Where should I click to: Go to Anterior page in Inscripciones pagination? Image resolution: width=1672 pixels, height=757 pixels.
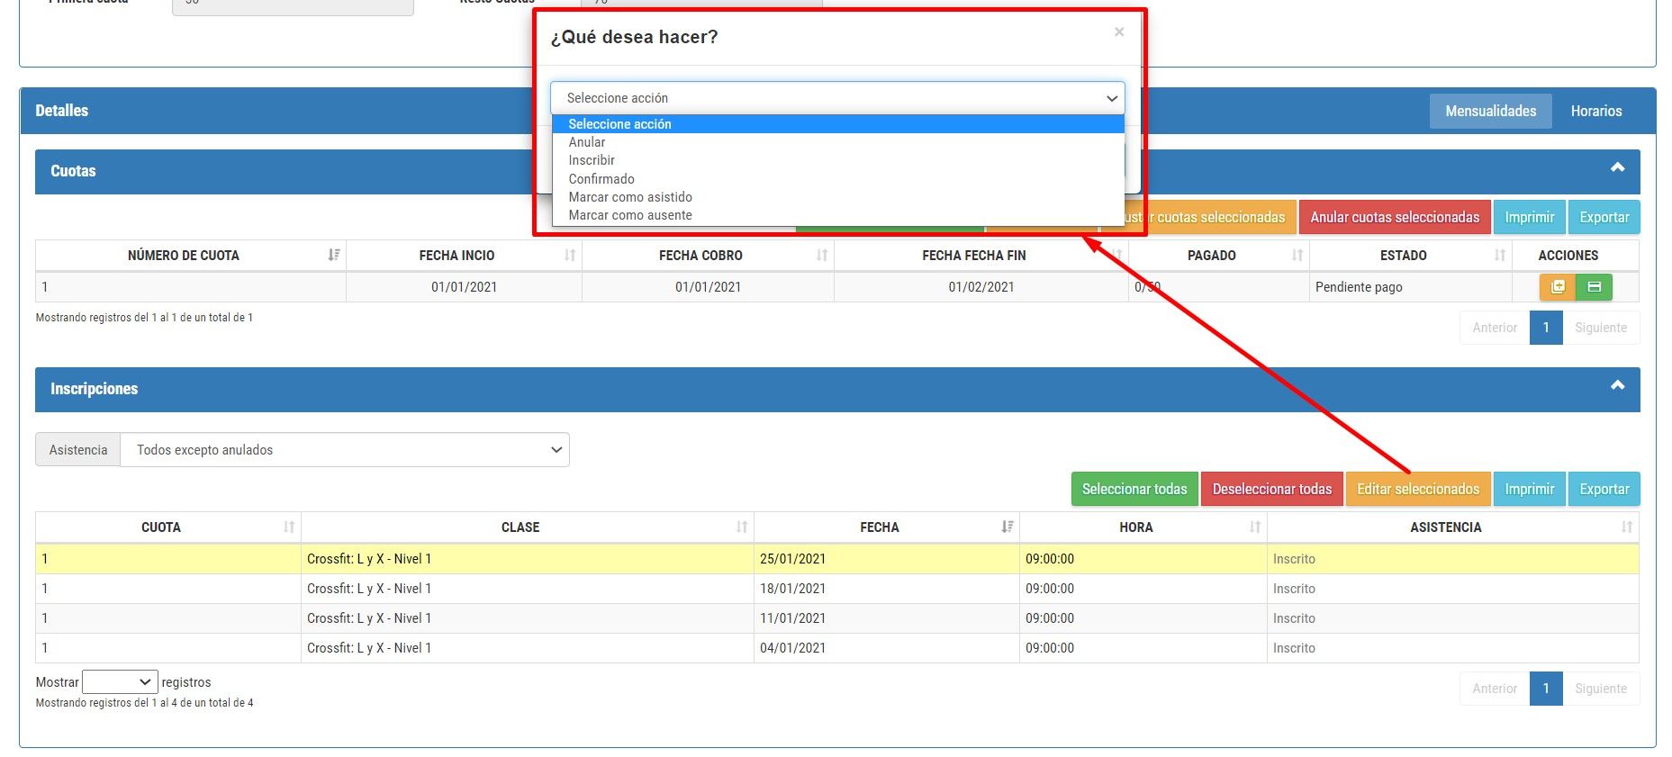pyautogui.click(x=1495, y=689)
